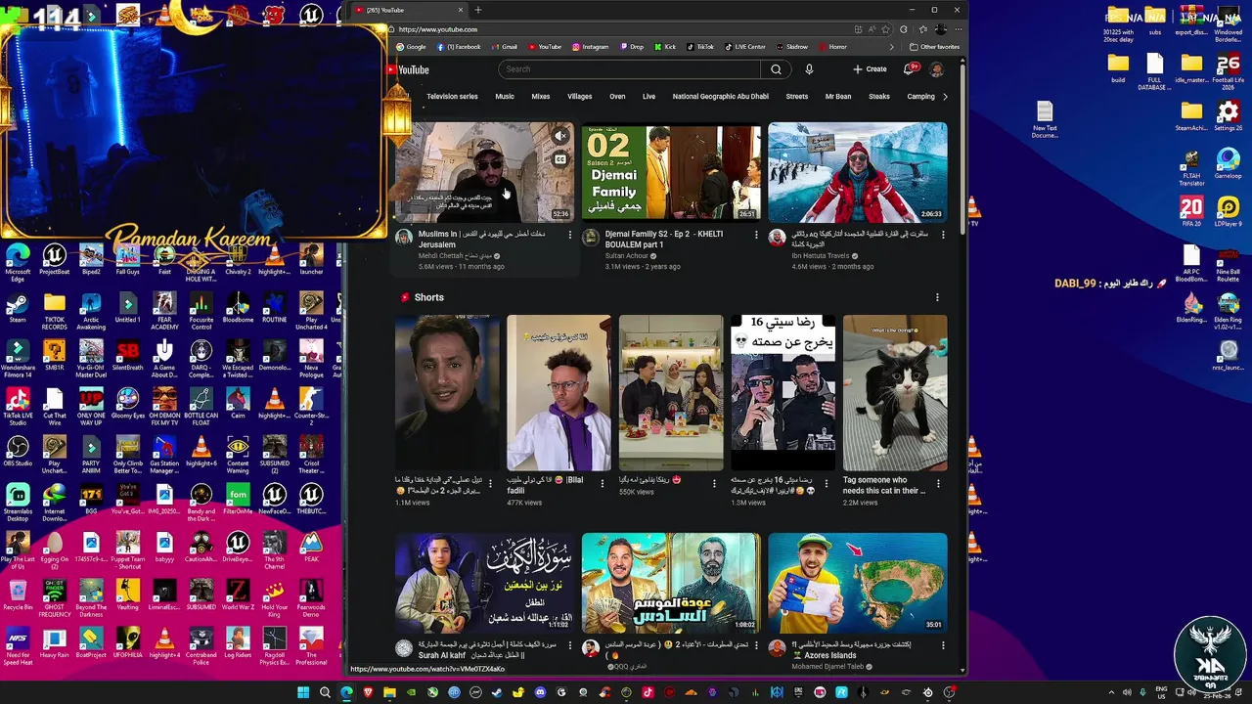Open Bloodborne desktop shortcut
The image size is (1252, 704).
click(238, 307)
